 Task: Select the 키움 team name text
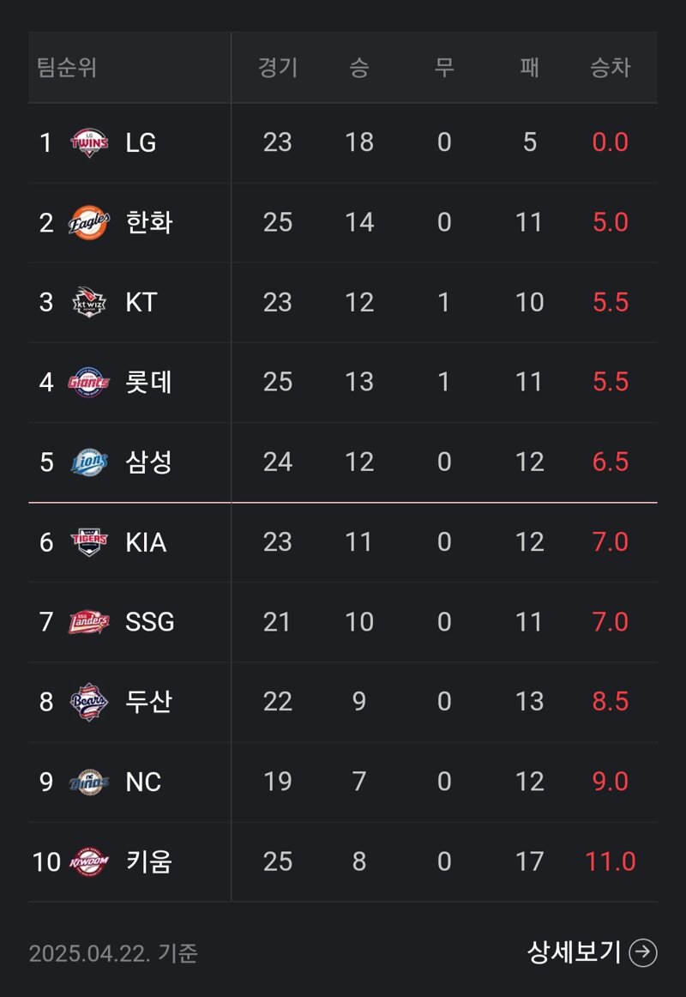point(149,862)
